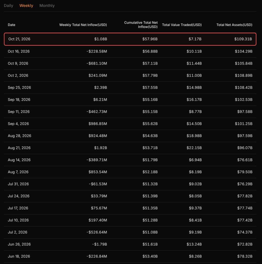
Task: Click the $10.11B value traded cell
Action: click(194, 51)
